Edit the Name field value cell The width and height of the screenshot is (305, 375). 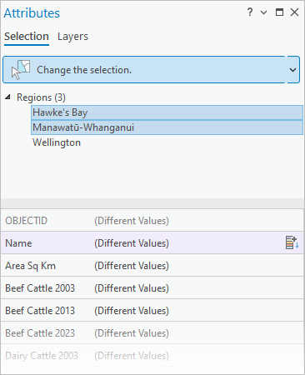click(132, 243)
